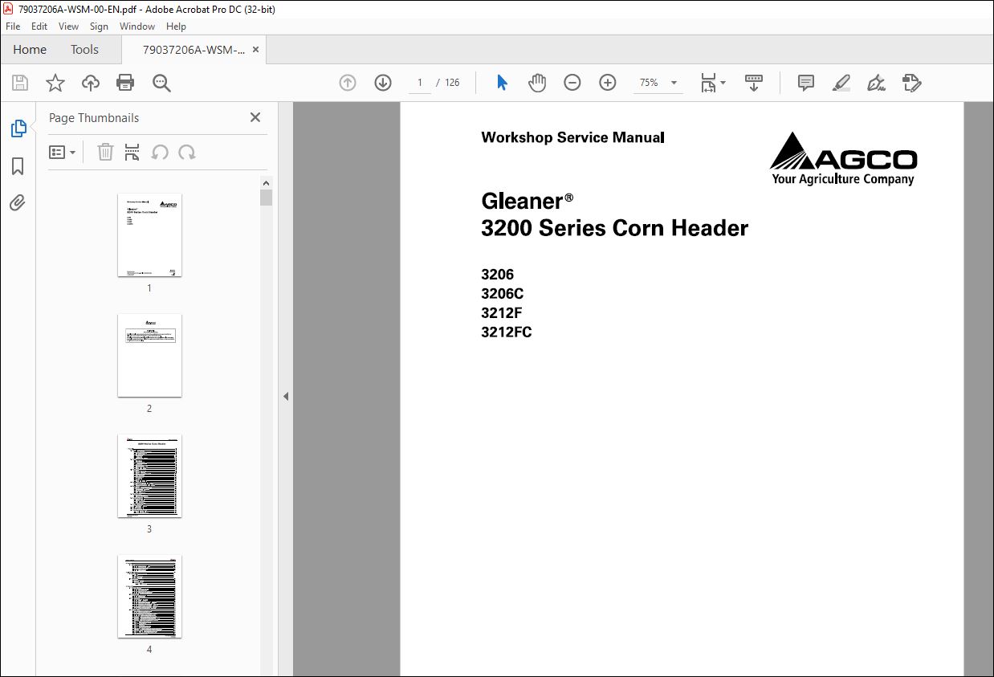Click the Gleaner brand text
Viewport: 994px width, 677px height.
(x=527, y=201)
